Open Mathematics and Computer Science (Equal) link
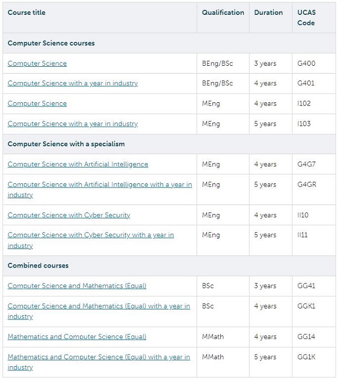The height and width of the screenshot is (381, 339). [x=77, y=337]
